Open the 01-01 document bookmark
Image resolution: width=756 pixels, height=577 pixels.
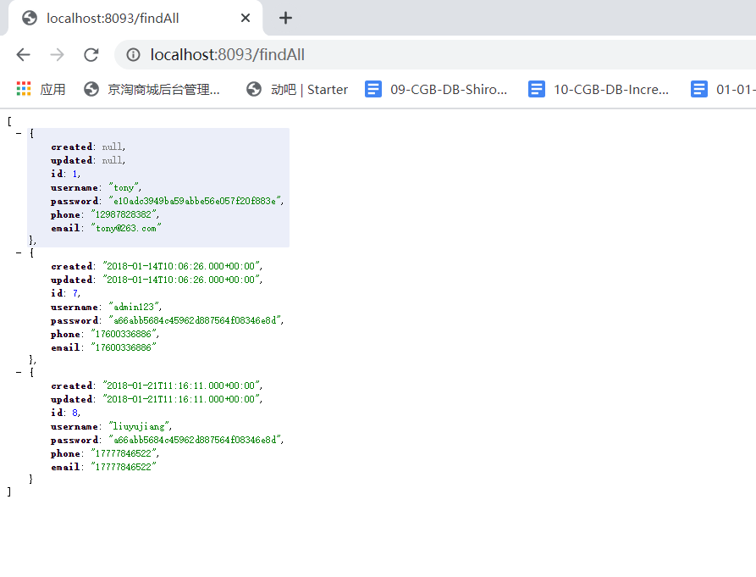click(x=723, y=89)
